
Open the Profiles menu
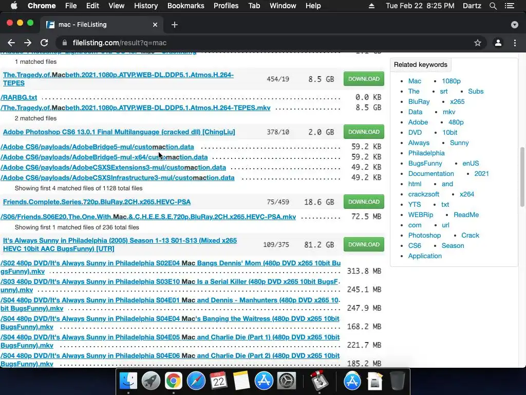(x=226, y=6)
